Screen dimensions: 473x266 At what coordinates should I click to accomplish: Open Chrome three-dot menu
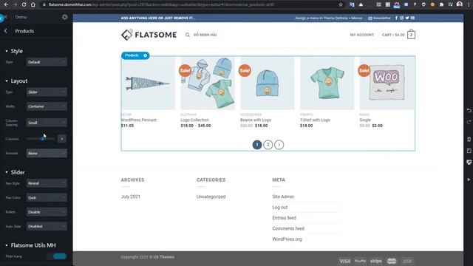click(x=469, y=4)
